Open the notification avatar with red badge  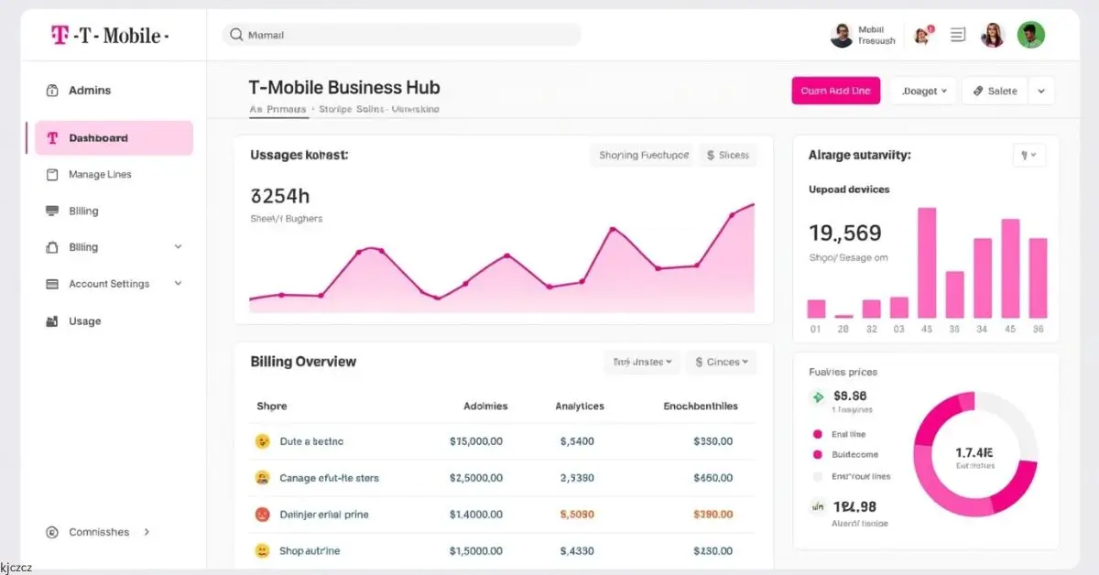click(x=921, y=36)
